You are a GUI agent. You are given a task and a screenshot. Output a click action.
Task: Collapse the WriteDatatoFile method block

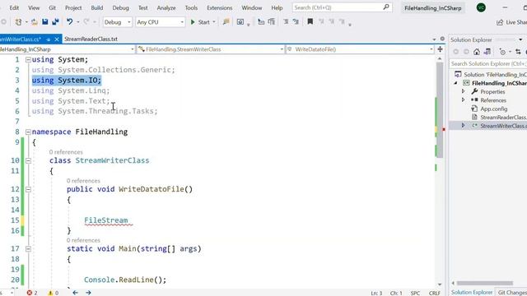pyautogui.click(x=28, y=189)
